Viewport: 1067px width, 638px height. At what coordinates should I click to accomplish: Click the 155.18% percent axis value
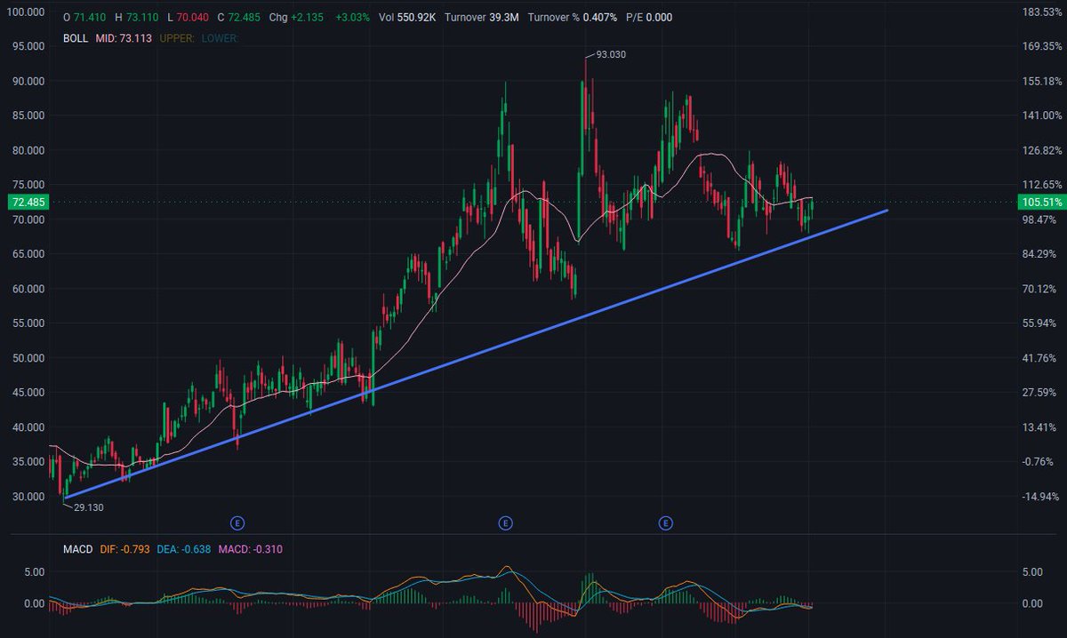point(1041,81)
